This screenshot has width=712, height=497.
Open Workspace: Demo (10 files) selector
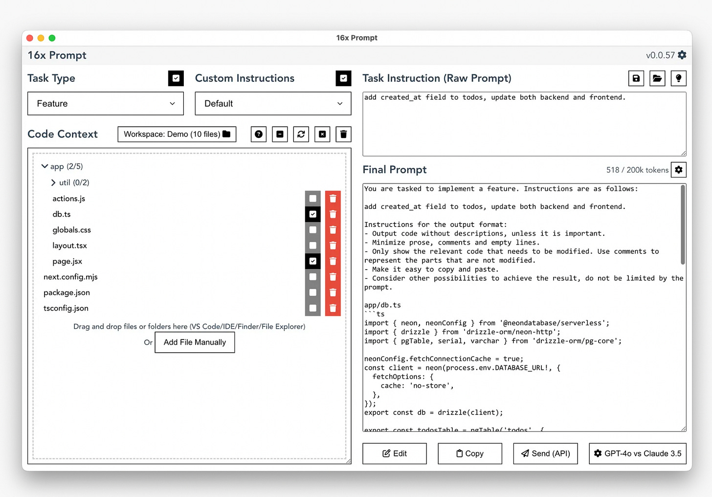(x=177, y=134)
